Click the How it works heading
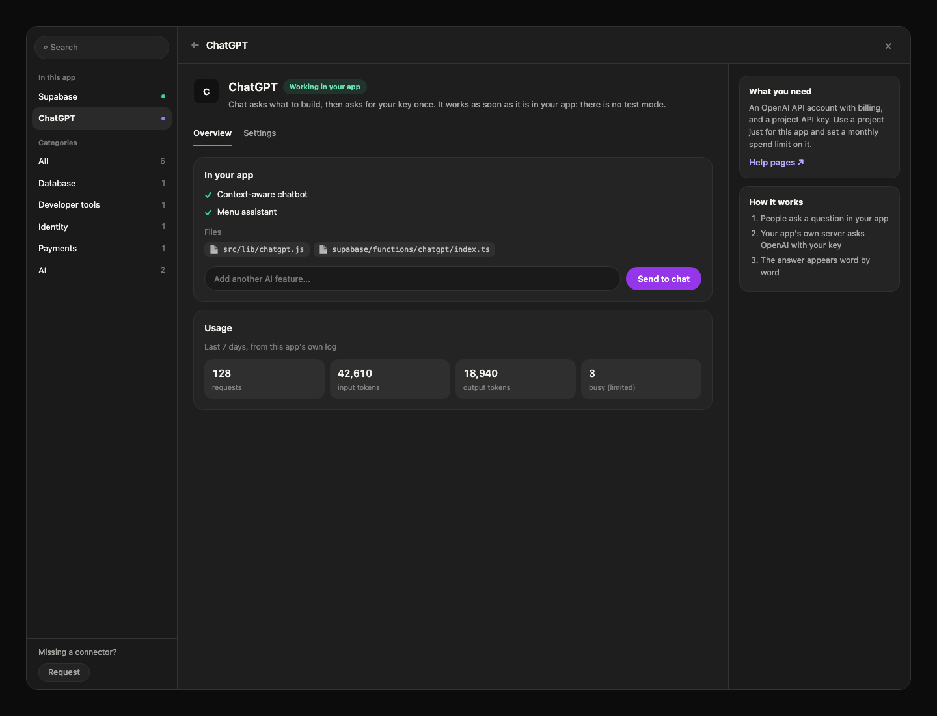The height and width of the screenshot is (716, 937). [x=776, y=202]
